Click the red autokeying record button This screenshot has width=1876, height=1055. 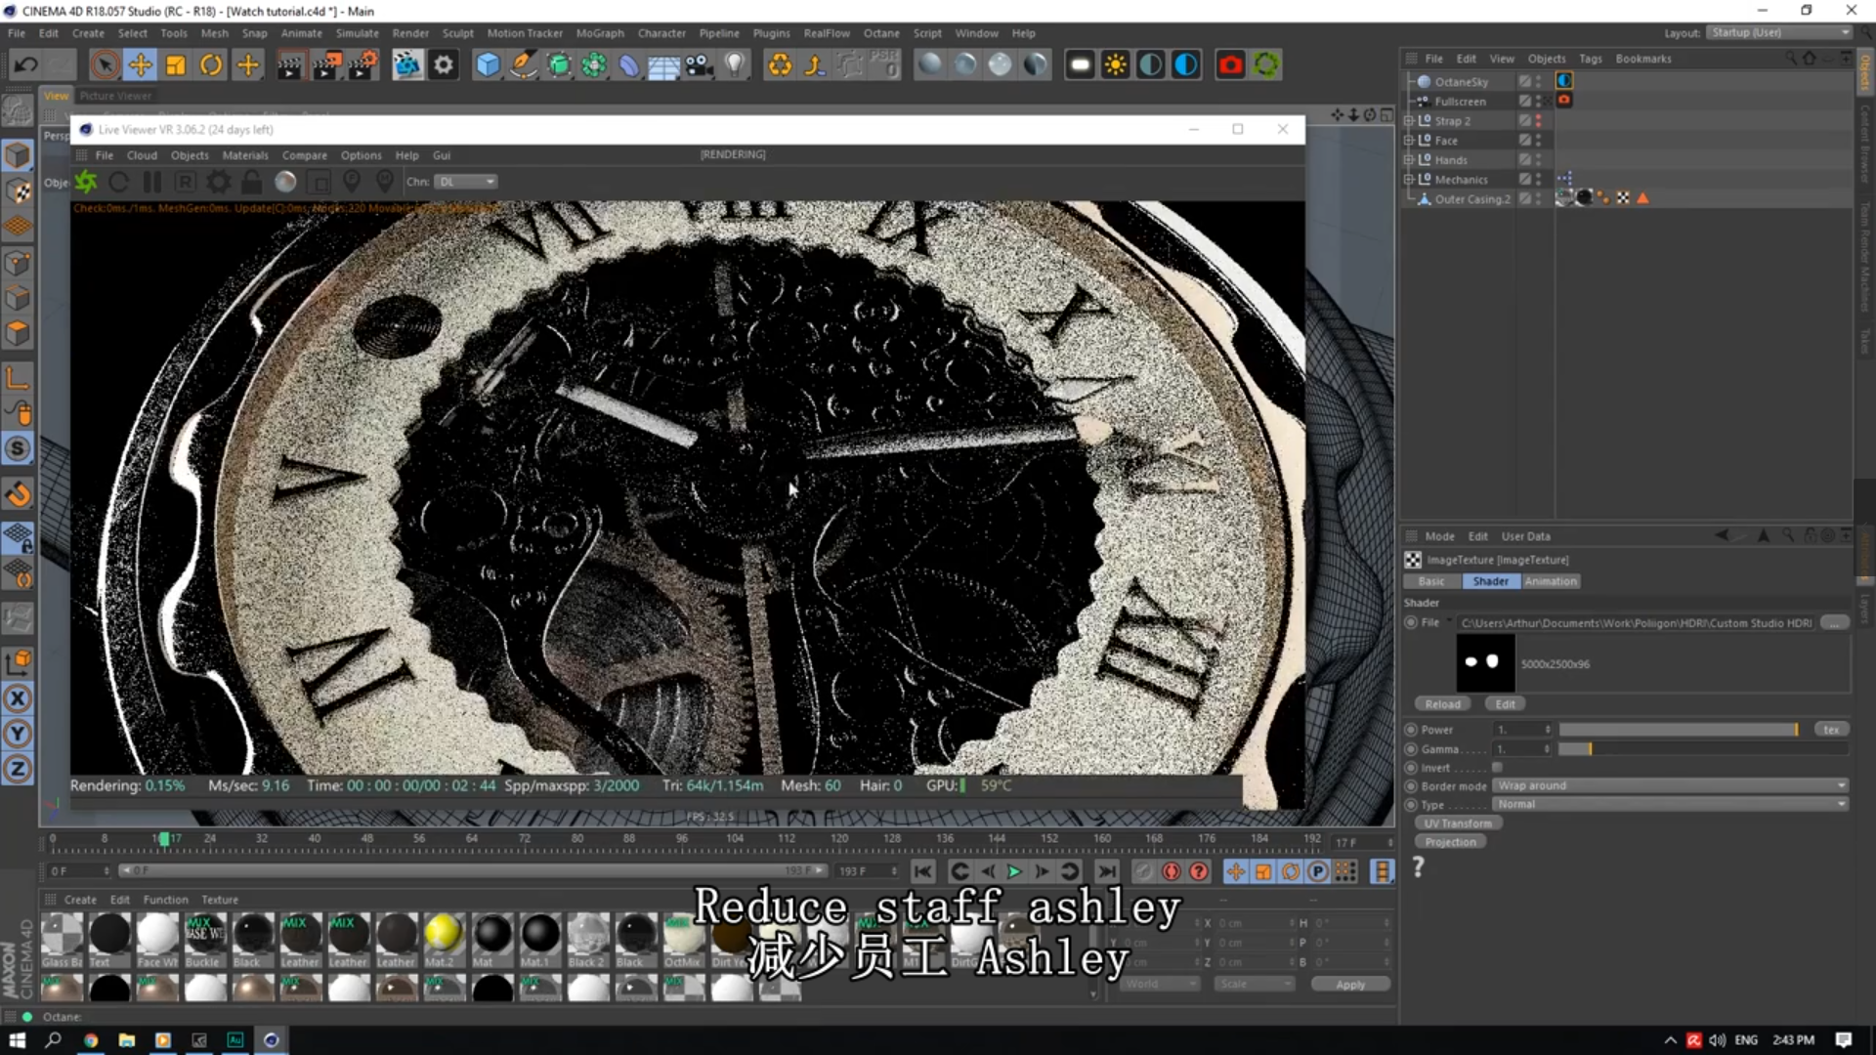[x=1172, y=871]
